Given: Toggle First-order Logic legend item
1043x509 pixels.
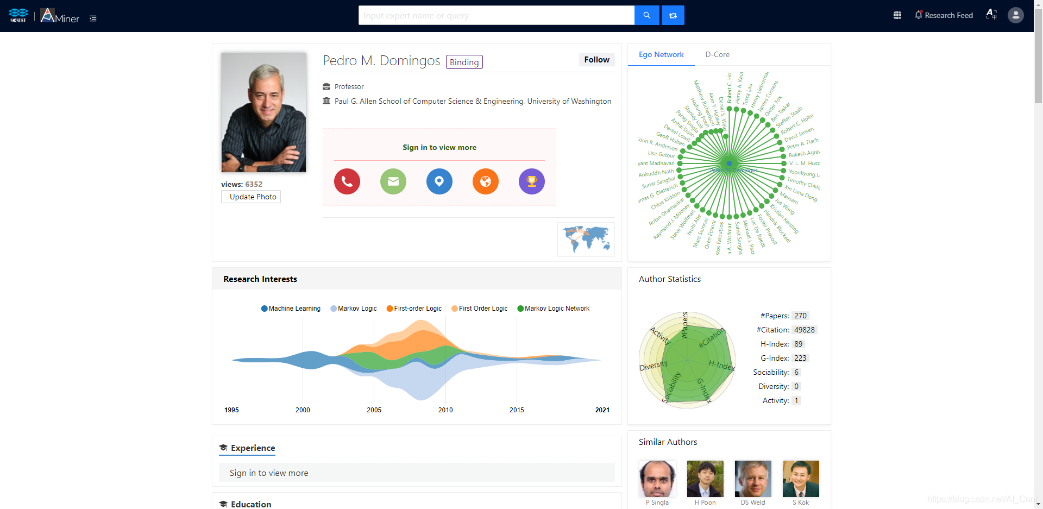Looking at the screenshot, I should click(414, 309).
